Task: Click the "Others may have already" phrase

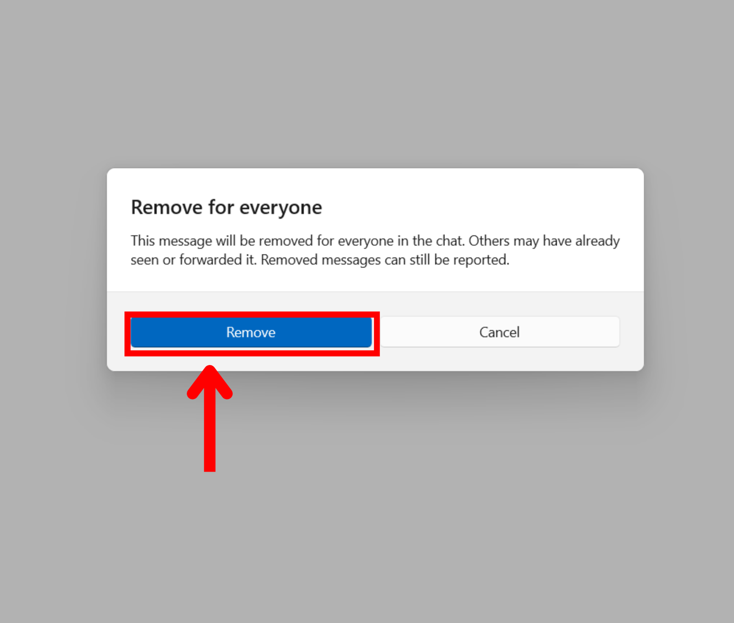Action: [x=544, y=241]
